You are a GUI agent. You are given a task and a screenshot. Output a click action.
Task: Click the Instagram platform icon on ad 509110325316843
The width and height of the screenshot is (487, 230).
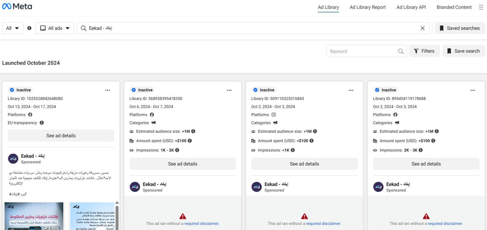pos(274,115)
